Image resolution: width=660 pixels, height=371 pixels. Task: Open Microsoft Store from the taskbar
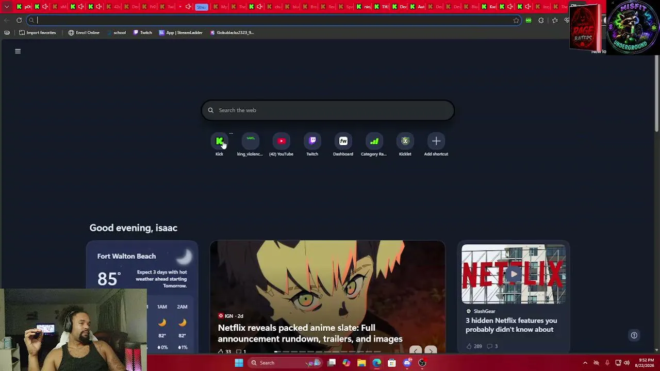click(x=392, y=363)
